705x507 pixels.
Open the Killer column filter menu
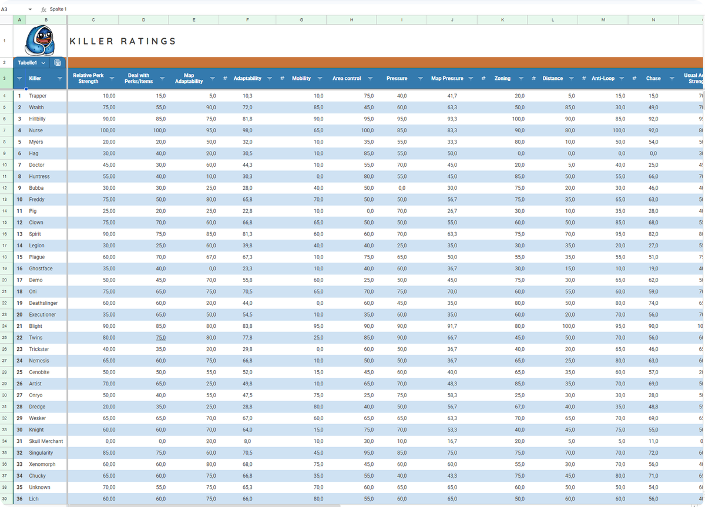click(60, 78)
